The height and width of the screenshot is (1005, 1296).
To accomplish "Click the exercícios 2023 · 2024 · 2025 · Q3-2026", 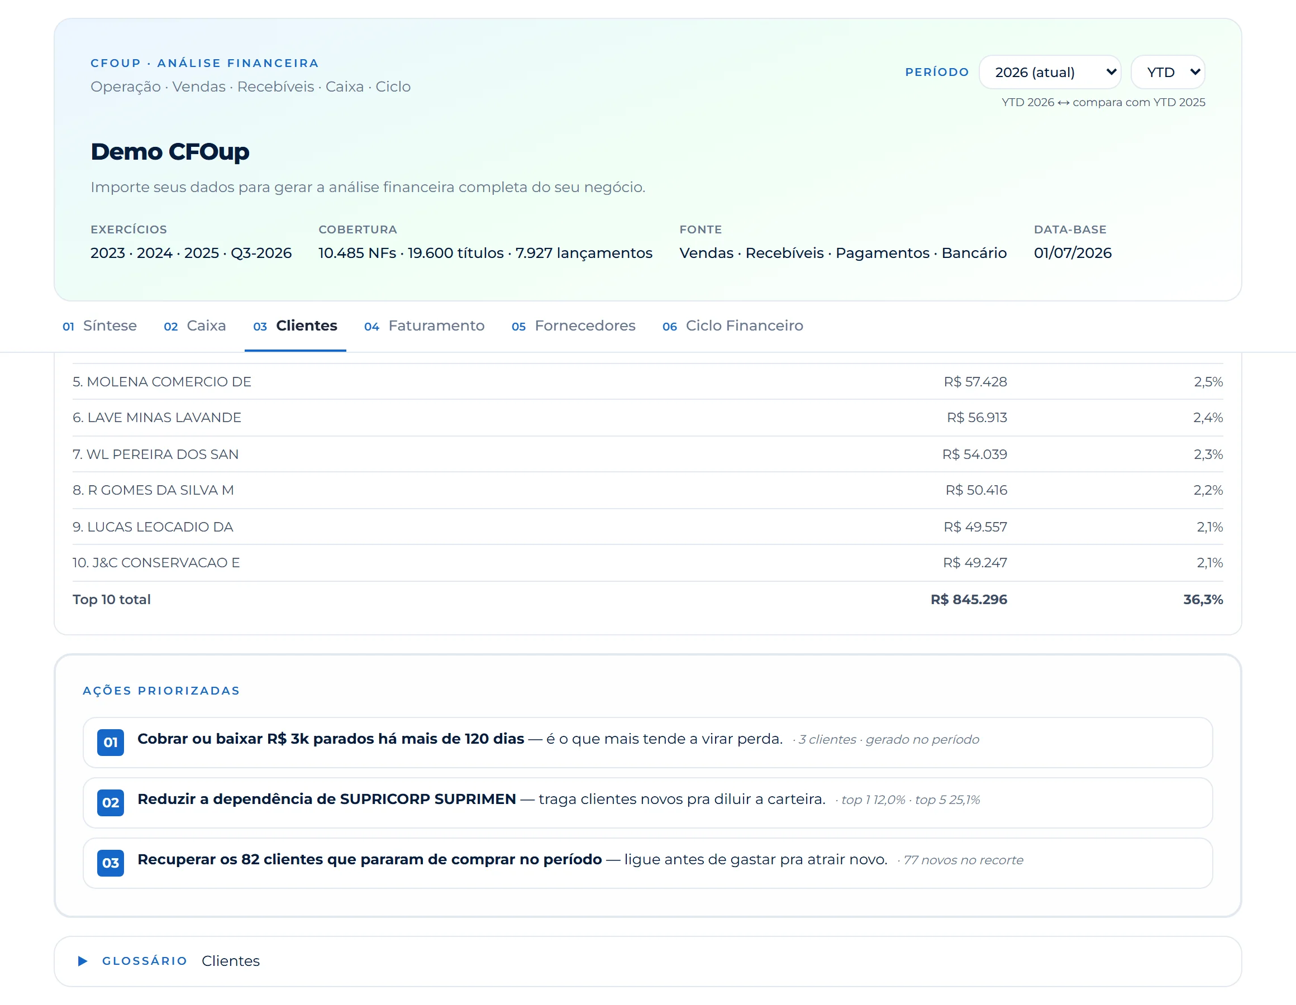I will pyautogui.click(x=191, y=253).
